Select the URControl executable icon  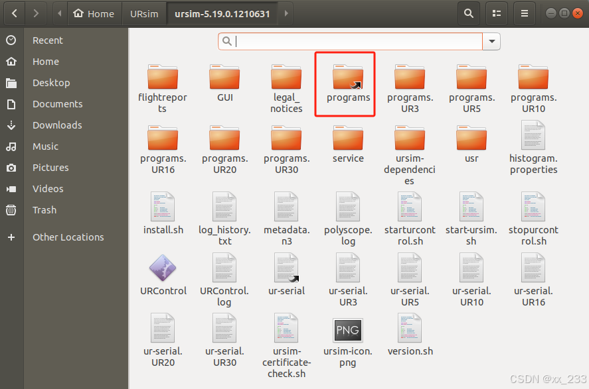coord(163,275)
